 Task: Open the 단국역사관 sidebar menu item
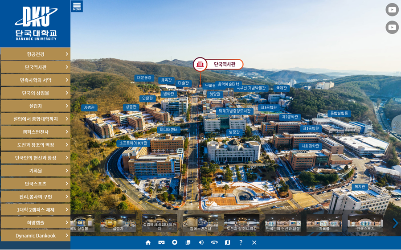click(36, 67)
